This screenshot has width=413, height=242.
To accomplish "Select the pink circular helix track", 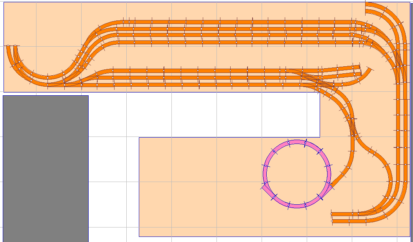I will (x=297, y=142).
